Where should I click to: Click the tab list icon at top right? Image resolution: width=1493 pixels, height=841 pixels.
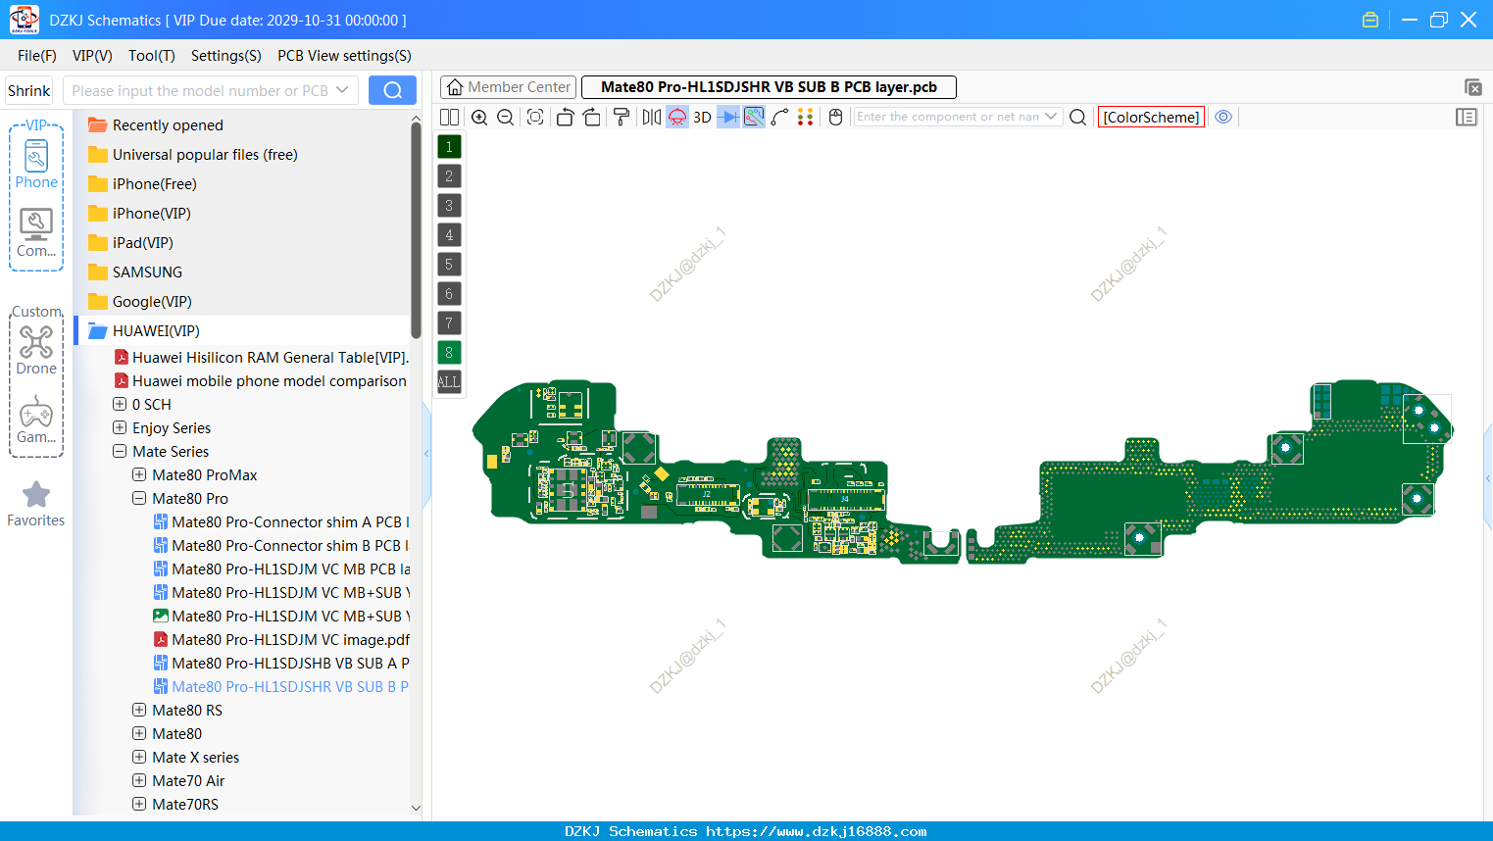pos(1472,87)
